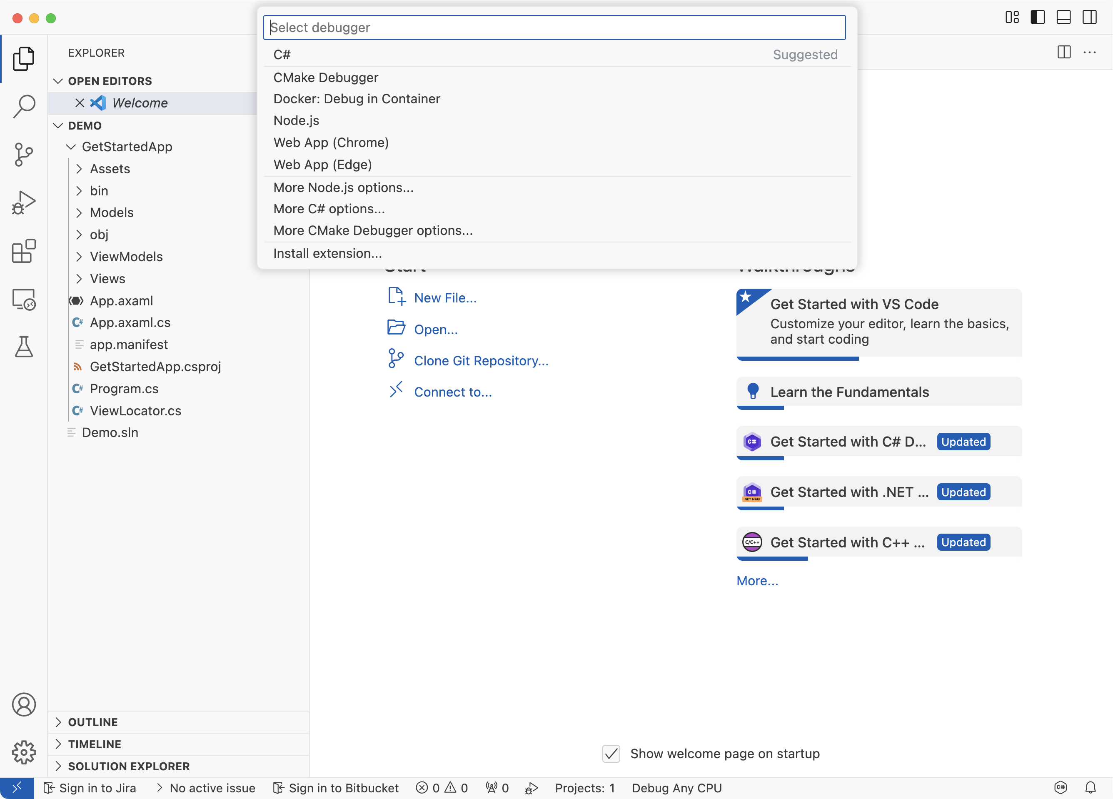Viewport: 1113px width, 799px height.
Task: Click the Clone Git Repository link
Action: (x=481, y=361)
